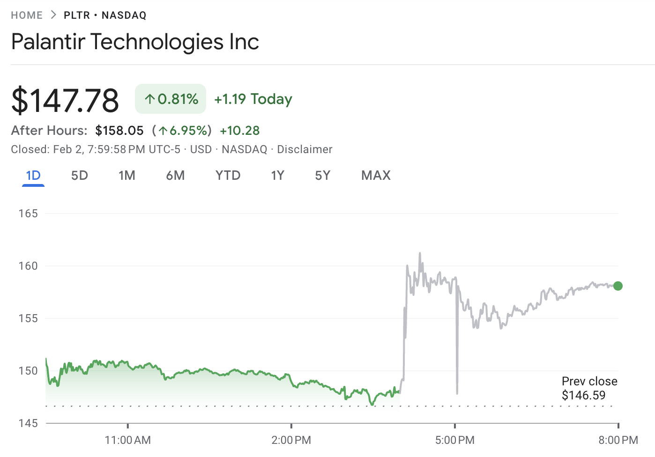Screen dimensions: 655x457
Task: Click the price change badge showing 0.81%
Action: [x=170, y=99]
